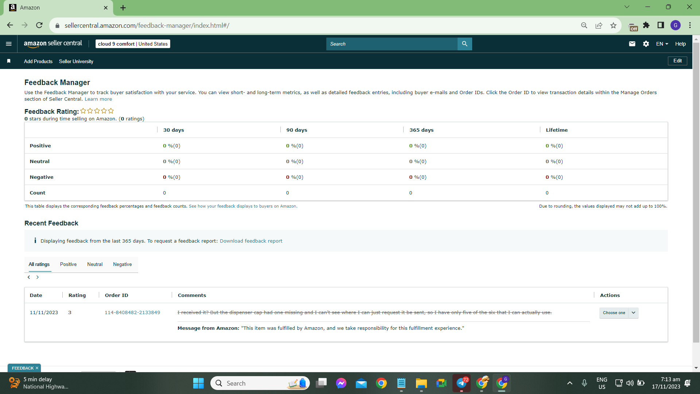Open File Explorer from the taskbar
Screen dimensions: 700x394
click(421, 383)
